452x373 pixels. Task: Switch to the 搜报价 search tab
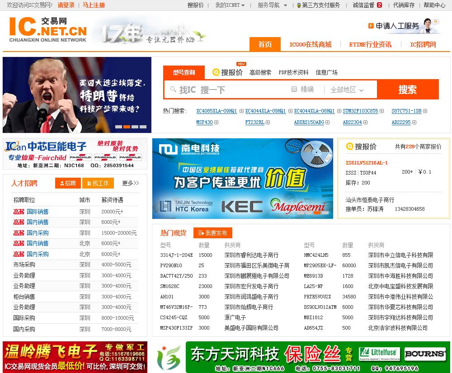(227, 72)
